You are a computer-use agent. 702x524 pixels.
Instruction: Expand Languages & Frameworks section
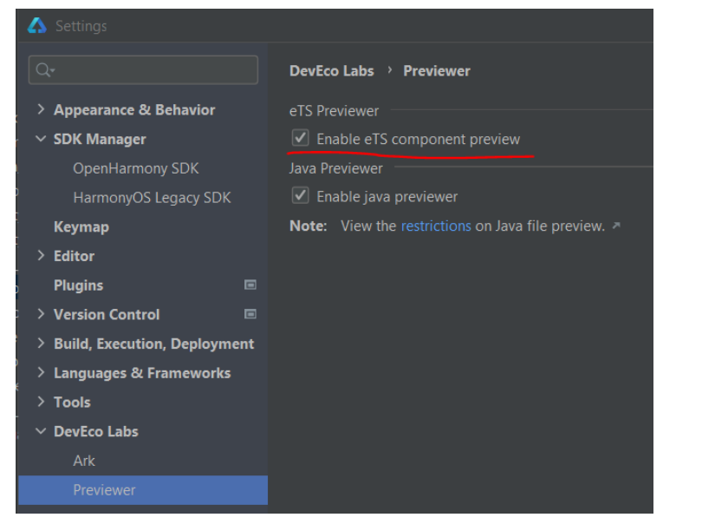(x=41, y=373)
